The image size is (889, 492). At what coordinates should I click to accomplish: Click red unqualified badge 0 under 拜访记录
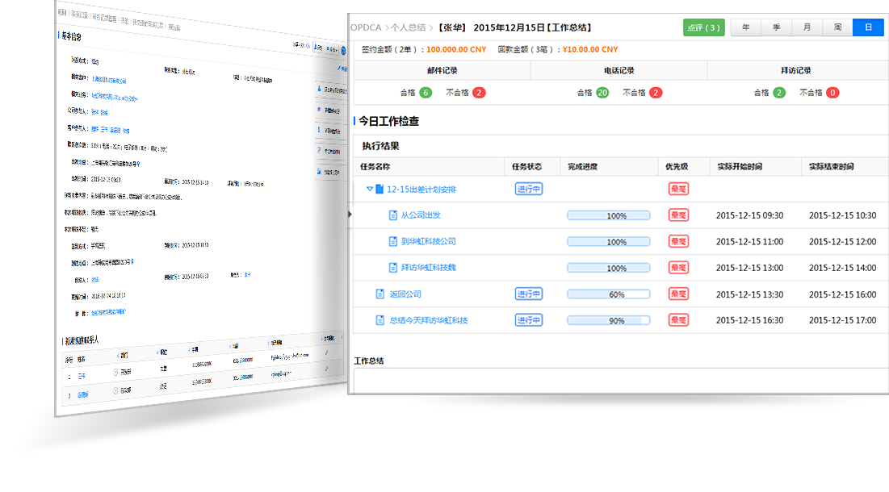832,93
